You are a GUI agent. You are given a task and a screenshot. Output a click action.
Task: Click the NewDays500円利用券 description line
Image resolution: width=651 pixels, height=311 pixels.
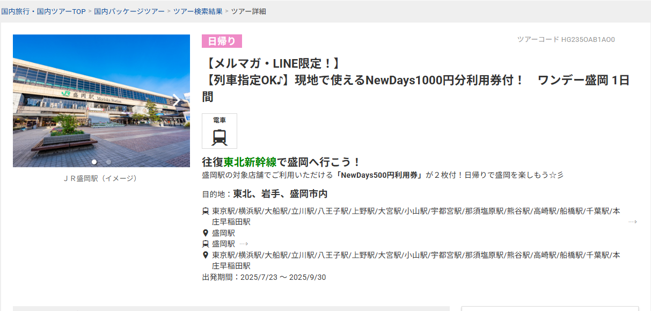383,175
